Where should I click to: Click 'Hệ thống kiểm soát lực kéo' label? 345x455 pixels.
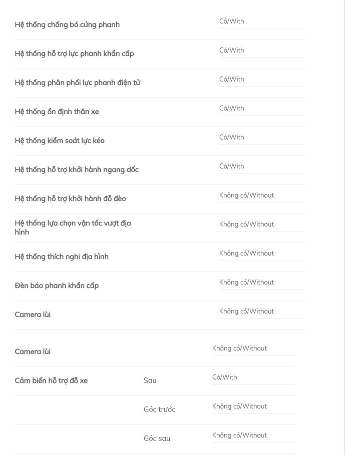60,140
